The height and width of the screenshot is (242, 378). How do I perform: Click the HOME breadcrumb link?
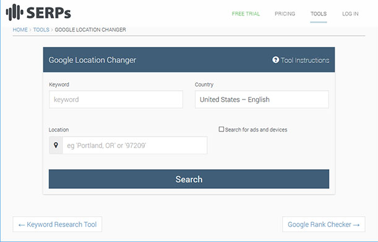tap(20, 30)
